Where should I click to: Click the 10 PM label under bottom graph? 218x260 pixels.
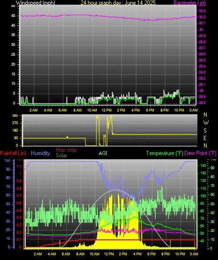[180, 254]
